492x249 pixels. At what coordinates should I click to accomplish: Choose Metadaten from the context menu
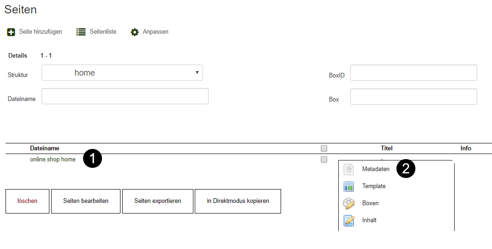point(376,169)
